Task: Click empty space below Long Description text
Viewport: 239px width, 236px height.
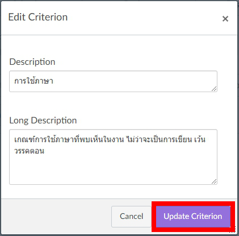Action: 113,169
